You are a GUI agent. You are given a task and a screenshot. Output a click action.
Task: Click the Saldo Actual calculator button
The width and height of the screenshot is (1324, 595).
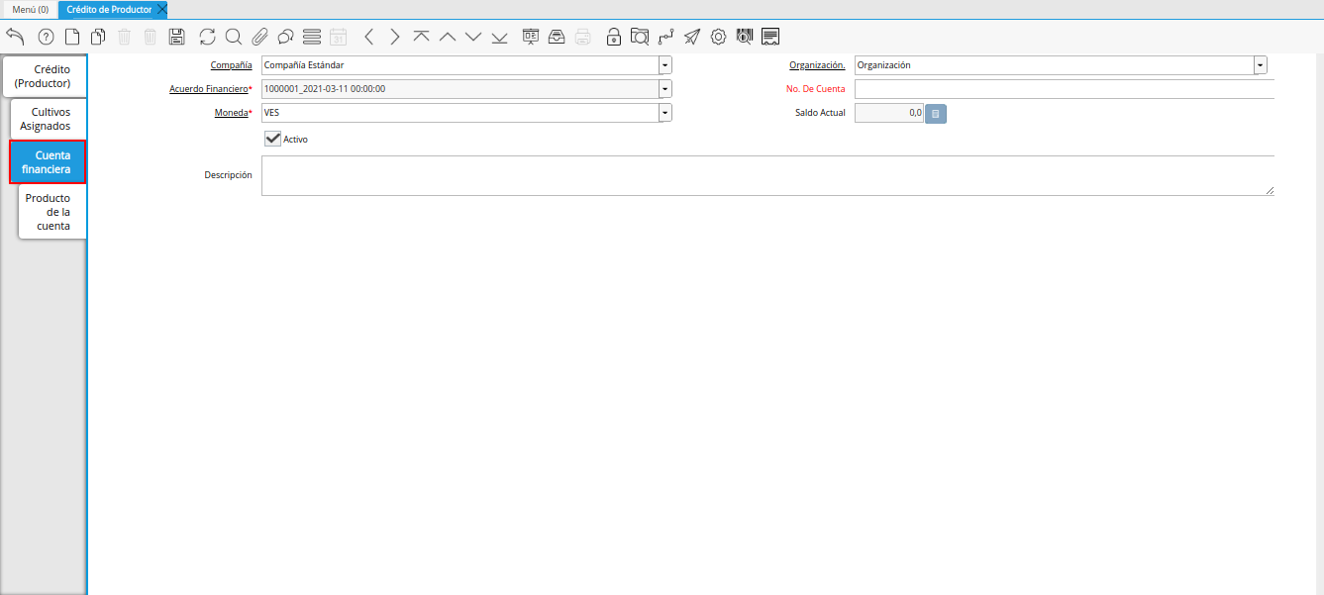coord(936,114)
